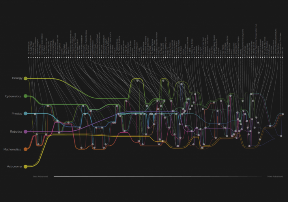Click the yellow-green Biology circle node
288x202 pixels.
26,78
